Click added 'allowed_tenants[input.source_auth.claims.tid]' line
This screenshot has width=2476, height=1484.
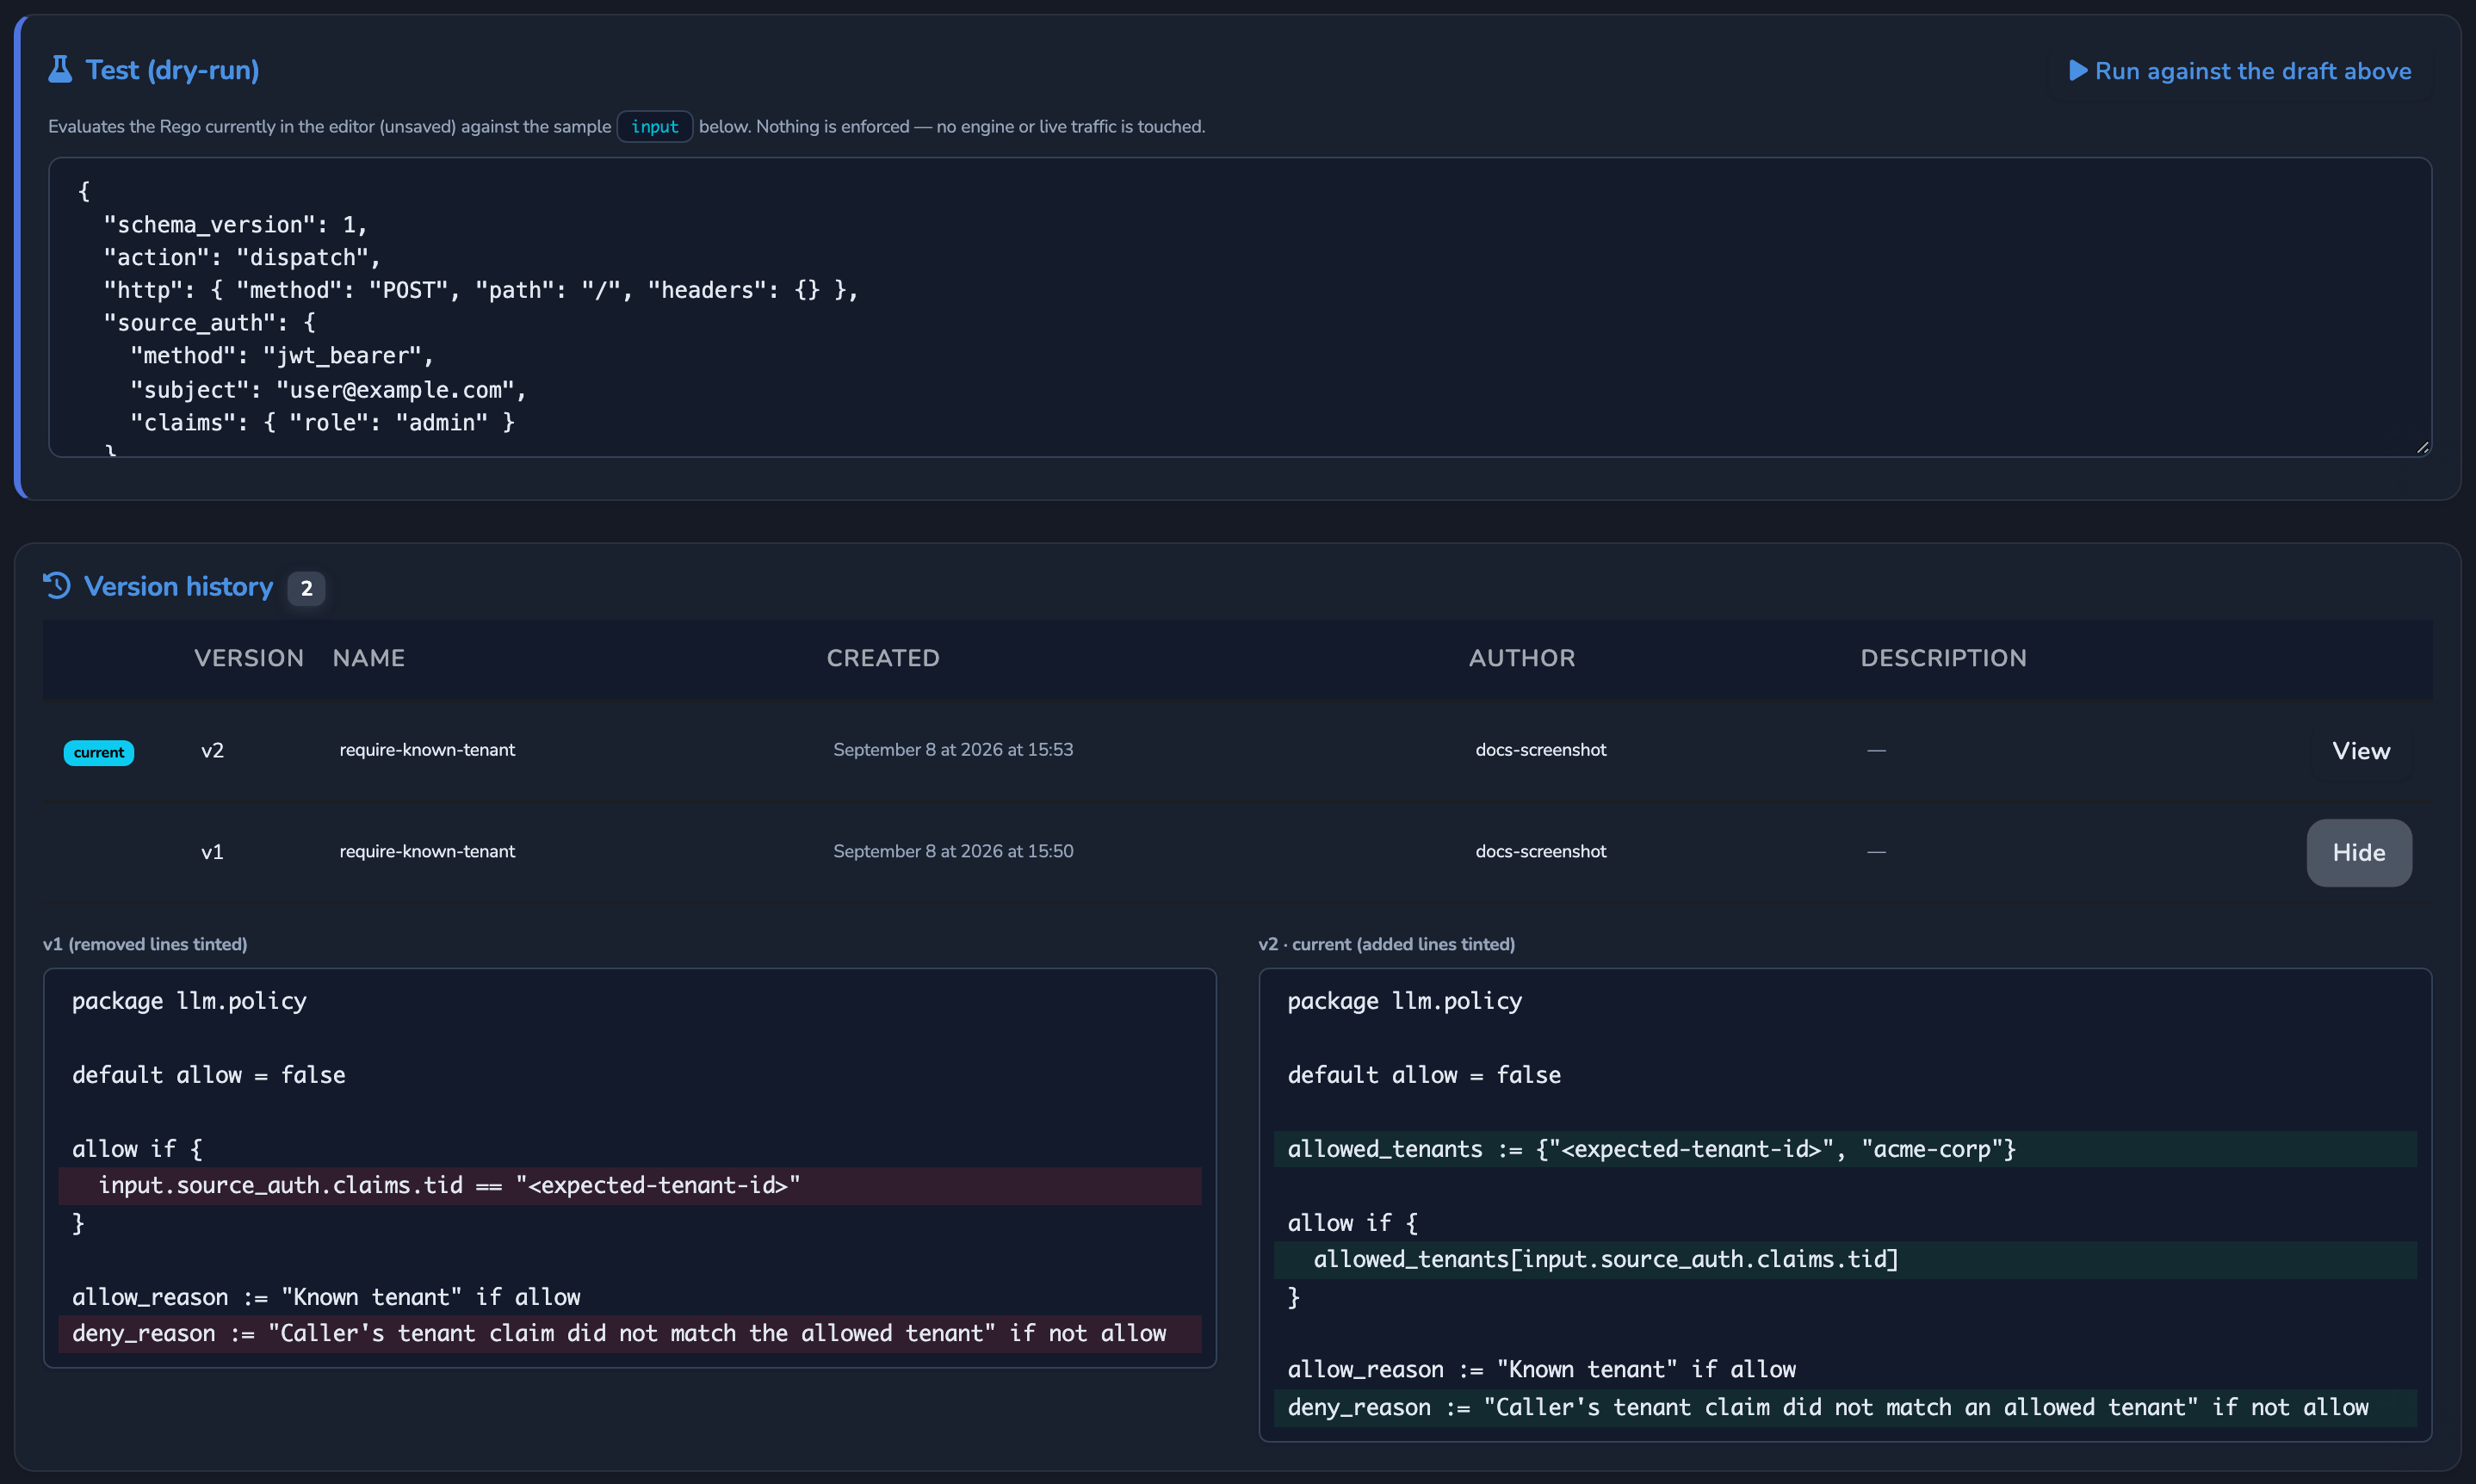tap(1845, 1260)
